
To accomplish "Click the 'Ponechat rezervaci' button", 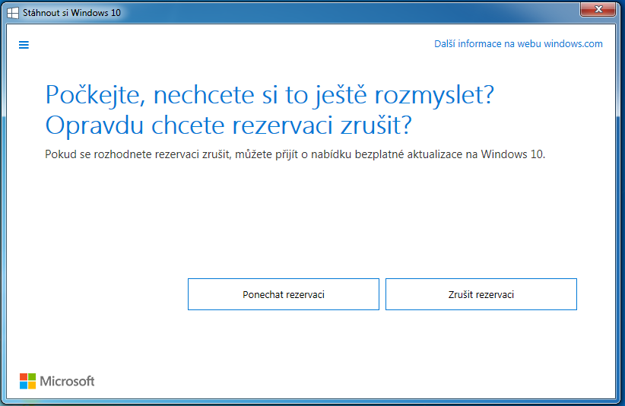I will [x=284, y=294].
